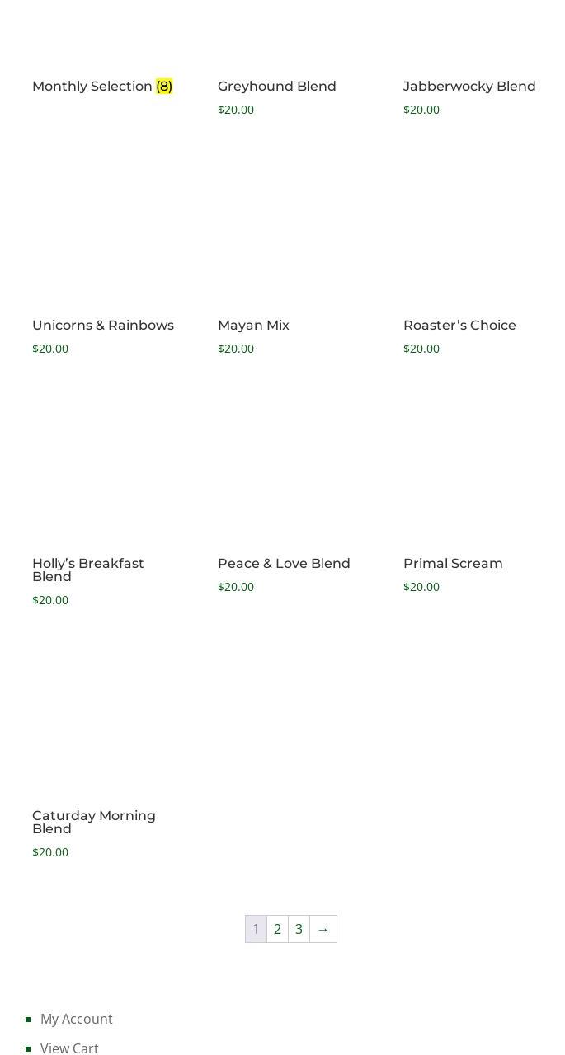Open the Greyhound Blend product
Viewport: 565px width, 1055px height.
(x=276, y=87)
